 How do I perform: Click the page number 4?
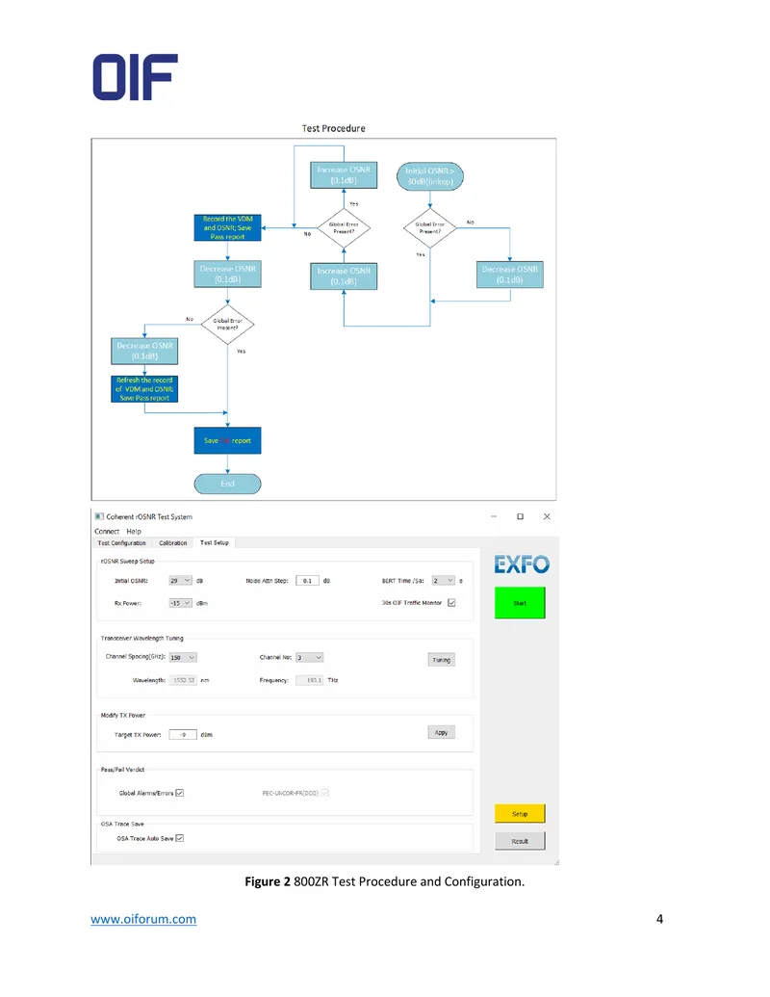[x=659, y=919]
